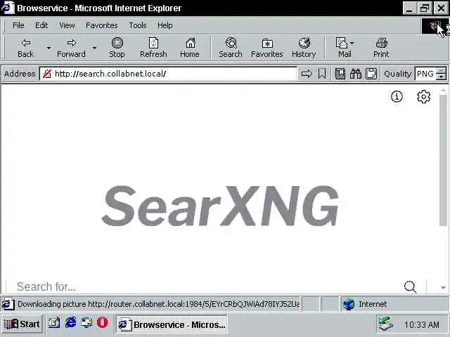Click the Show Desktop quick launch icon
Viewport: 450px width, 337px height.
[x=54, y=323]
